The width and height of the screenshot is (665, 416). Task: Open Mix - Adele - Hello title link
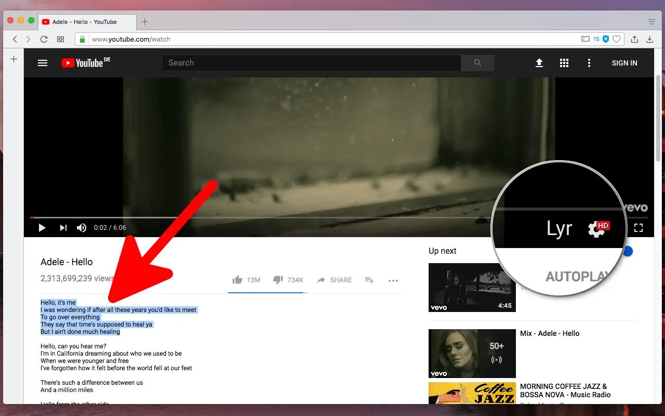550,333
